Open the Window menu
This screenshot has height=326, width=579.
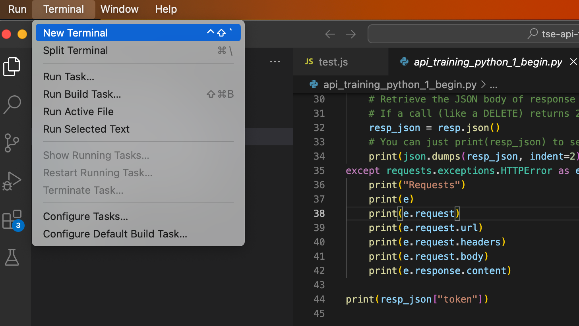coord(119,9)
